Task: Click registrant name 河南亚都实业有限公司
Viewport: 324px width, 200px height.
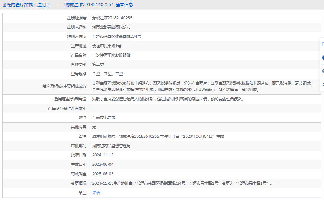Action: (x=111, y=27)
